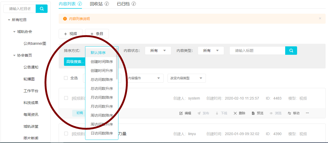This screenshot has height=143, width=328.
Task: Click the + 视频 button
Action: click(71, 34)
